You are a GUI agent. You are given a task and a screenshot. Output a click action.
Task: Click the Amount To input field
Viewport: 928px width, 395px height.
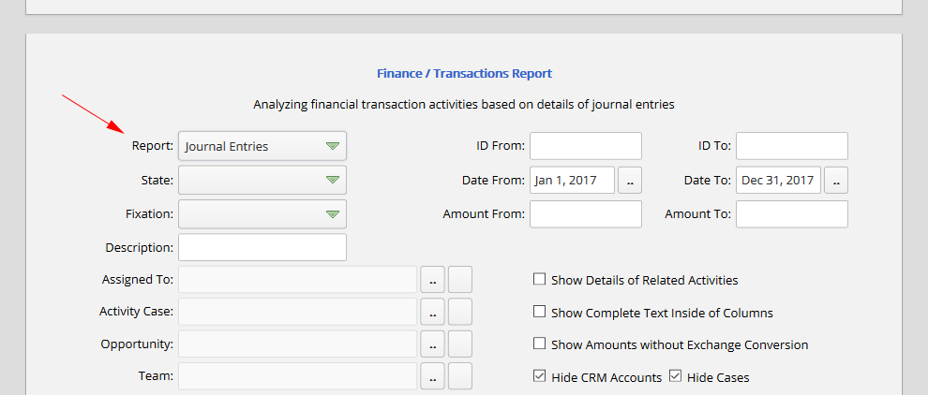point(792,213)
